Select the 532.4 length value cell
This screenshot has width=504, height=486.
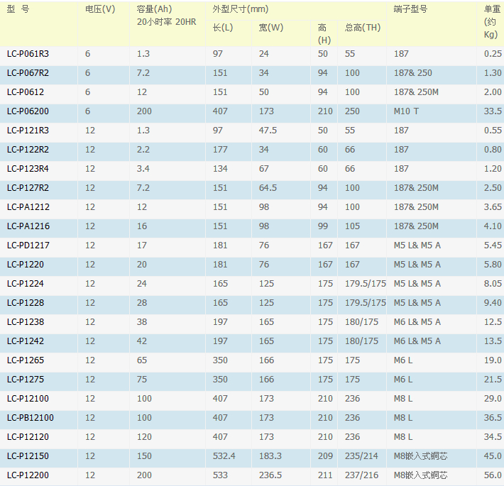coord(224,456)
